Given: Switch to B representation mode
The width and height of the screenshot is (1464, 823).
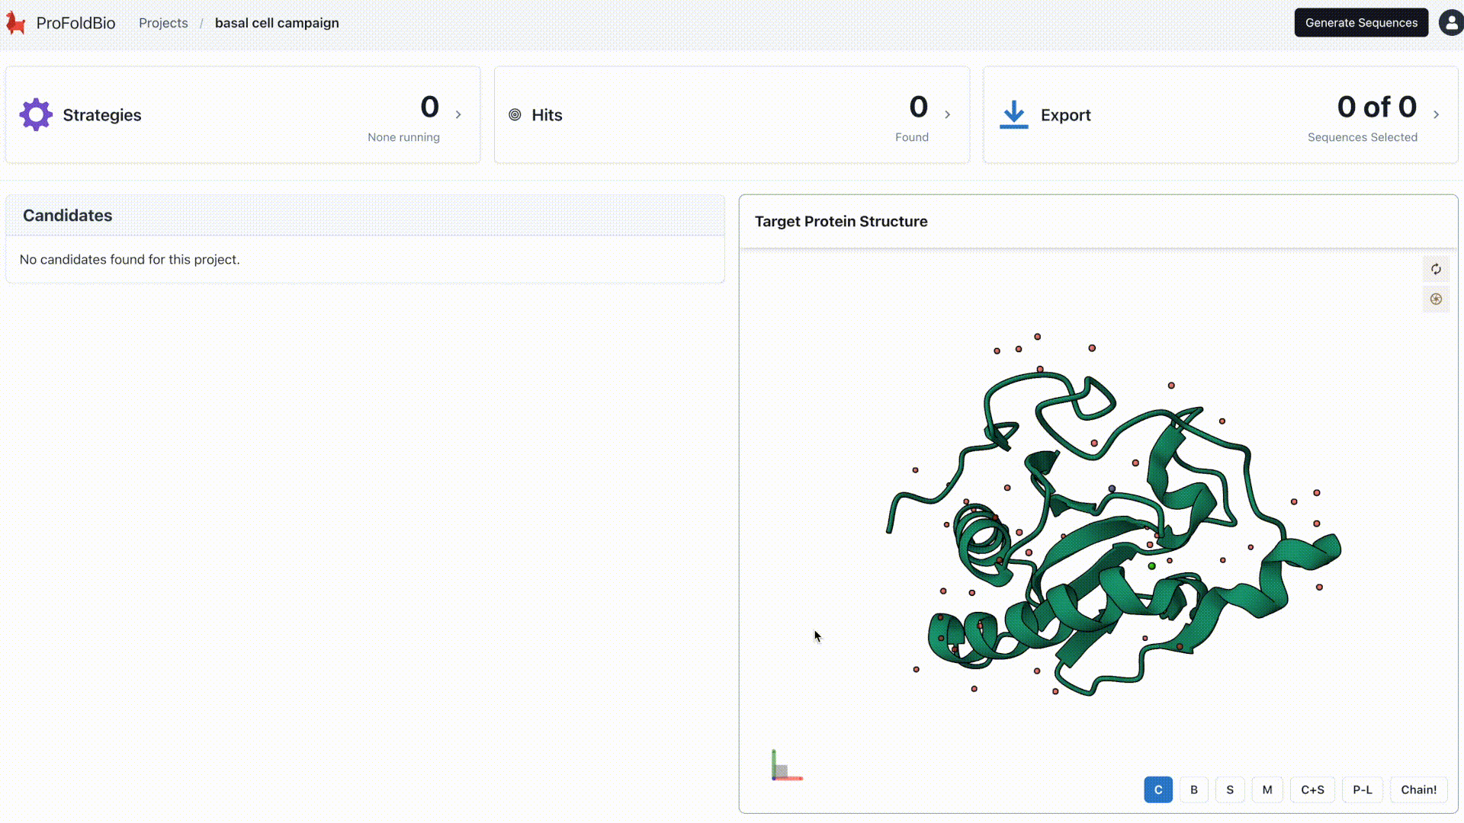Looking at the screenshot, I should 1193,790.
